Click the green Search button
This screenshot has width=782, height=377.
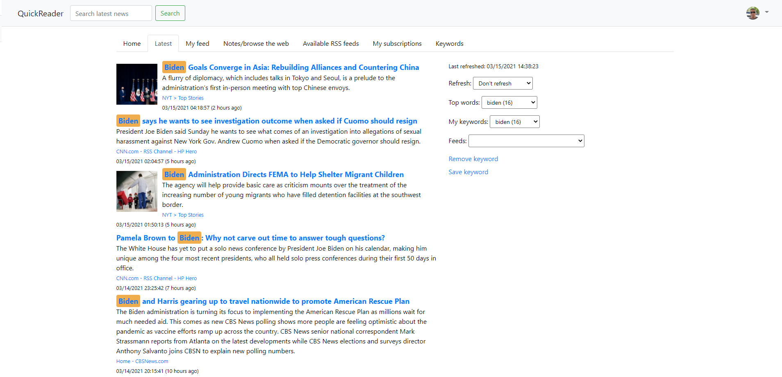click(170, 13)
